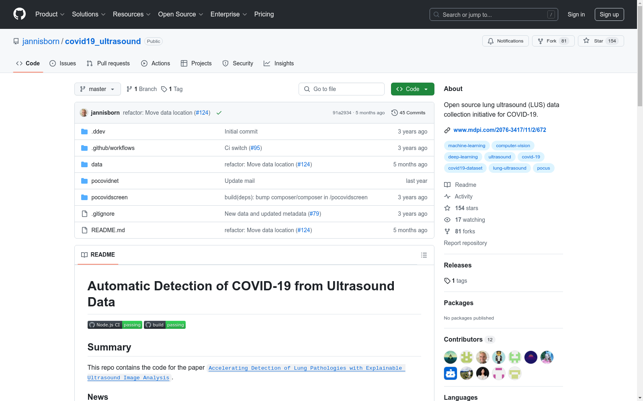
Task: Click the README outline list icon
Action: click(424, 255)
